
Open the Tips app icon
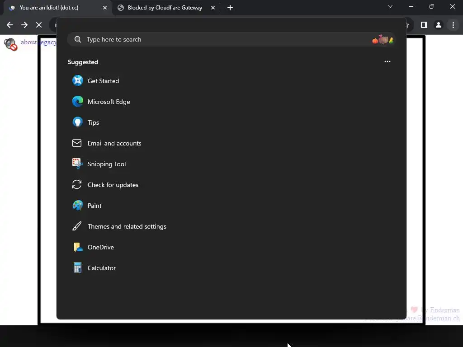click(78, 122)
